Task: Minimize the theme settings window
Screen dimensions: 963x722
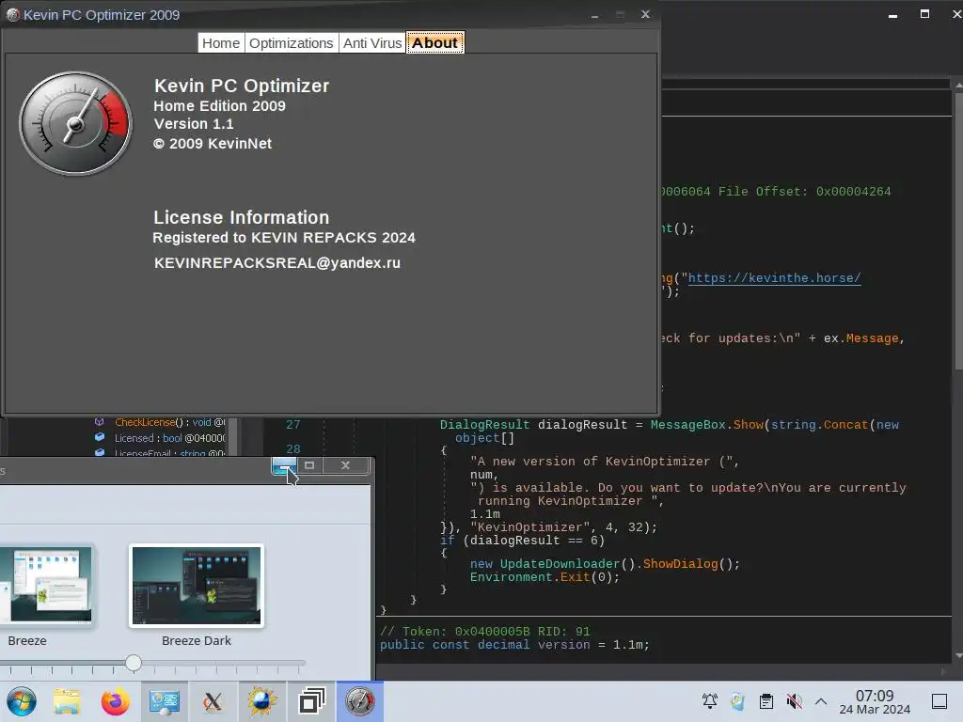Action: (x=284, y=466)
